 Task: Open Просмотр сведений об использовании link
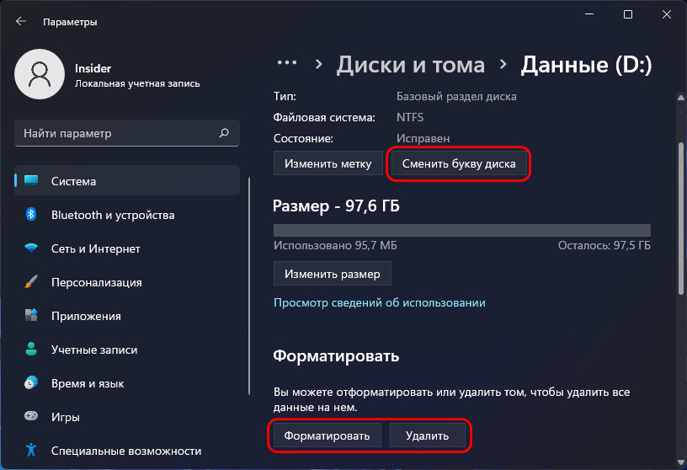click(380, 302)
